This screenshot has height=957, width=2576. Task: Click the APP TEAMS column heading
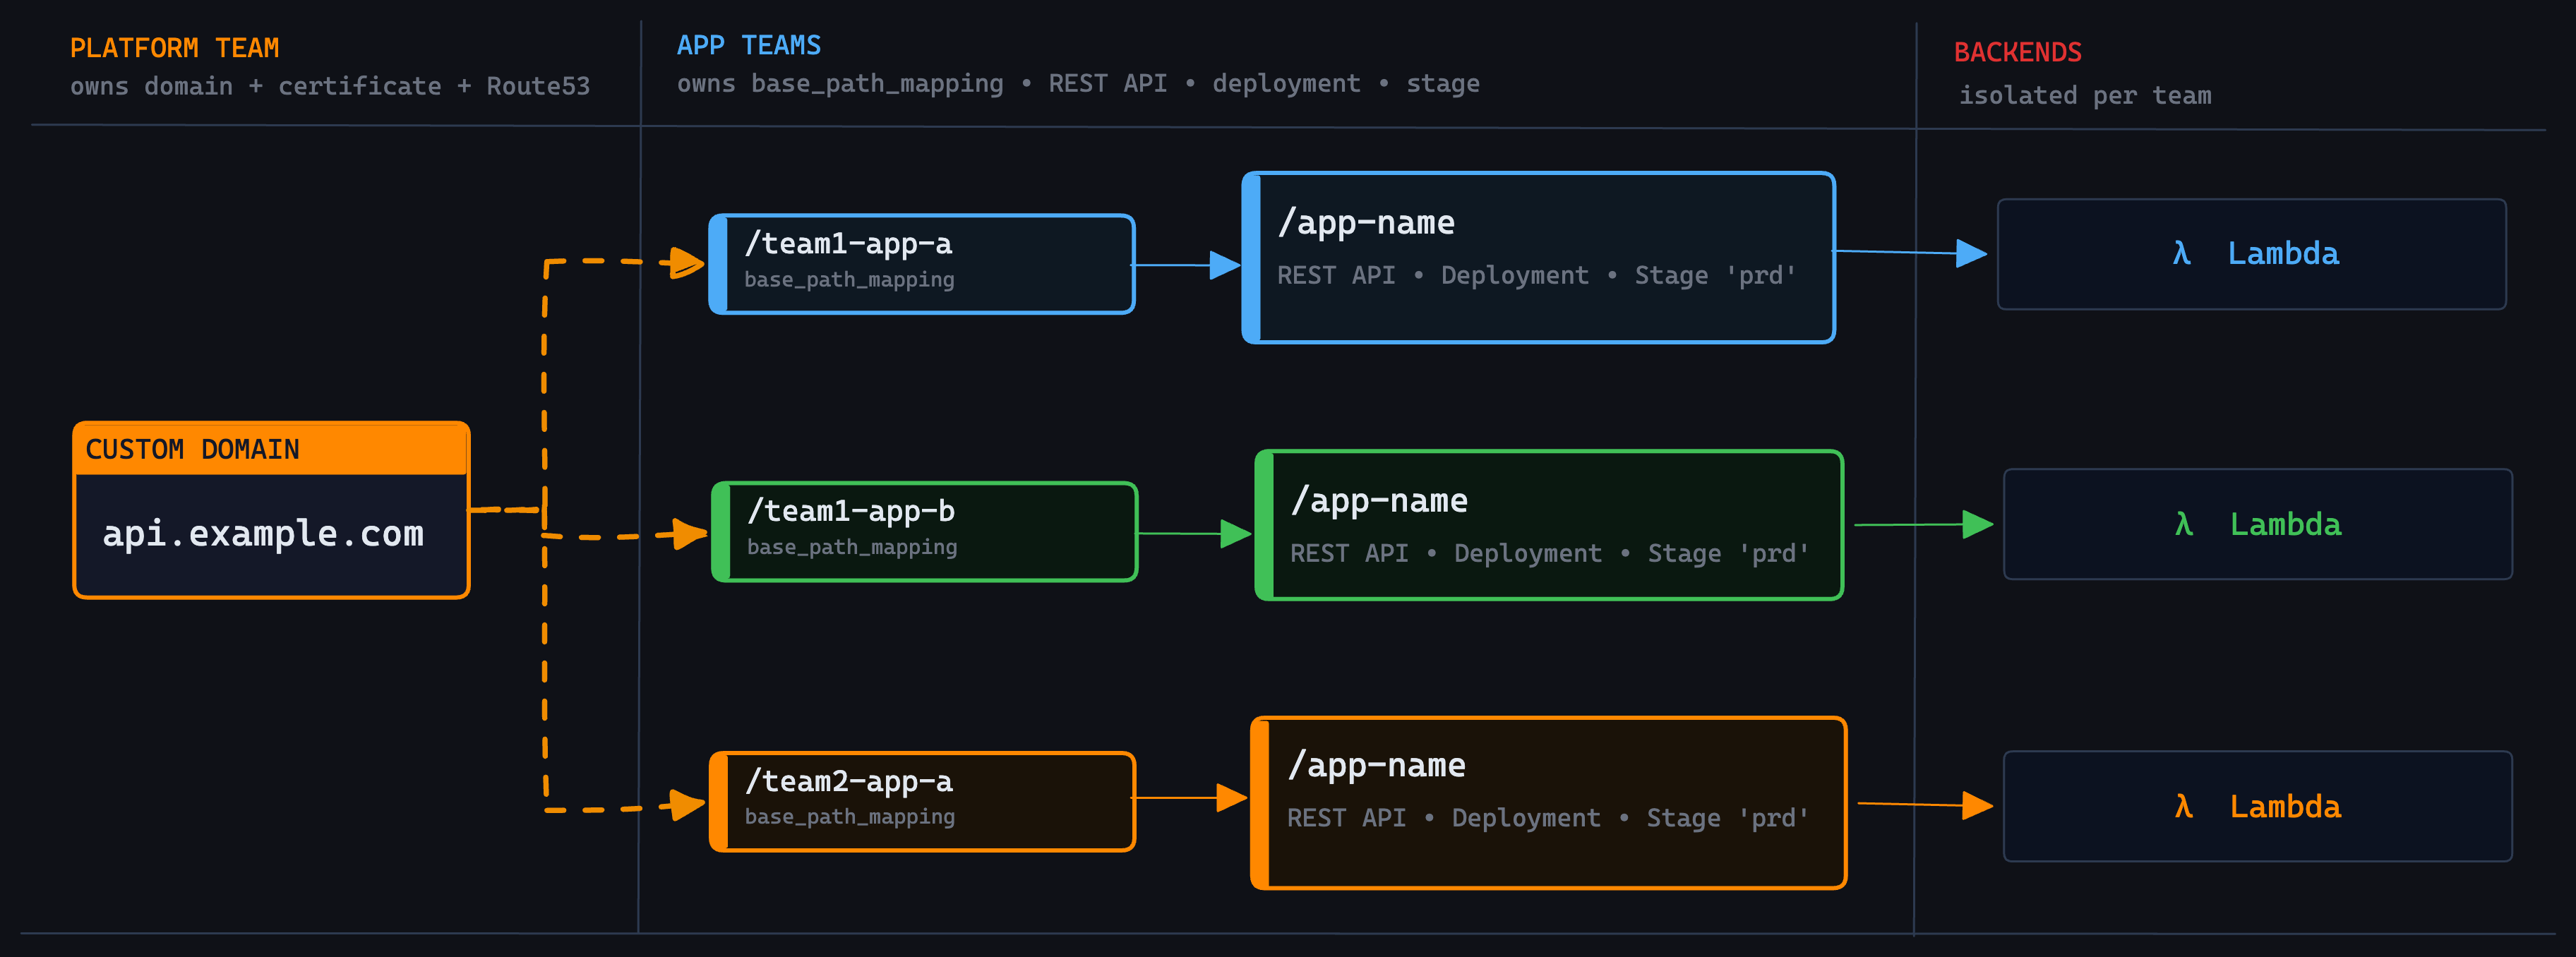[x=748, y=45]
